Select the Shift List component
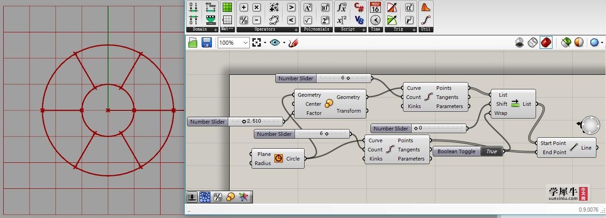 (513, 104)
